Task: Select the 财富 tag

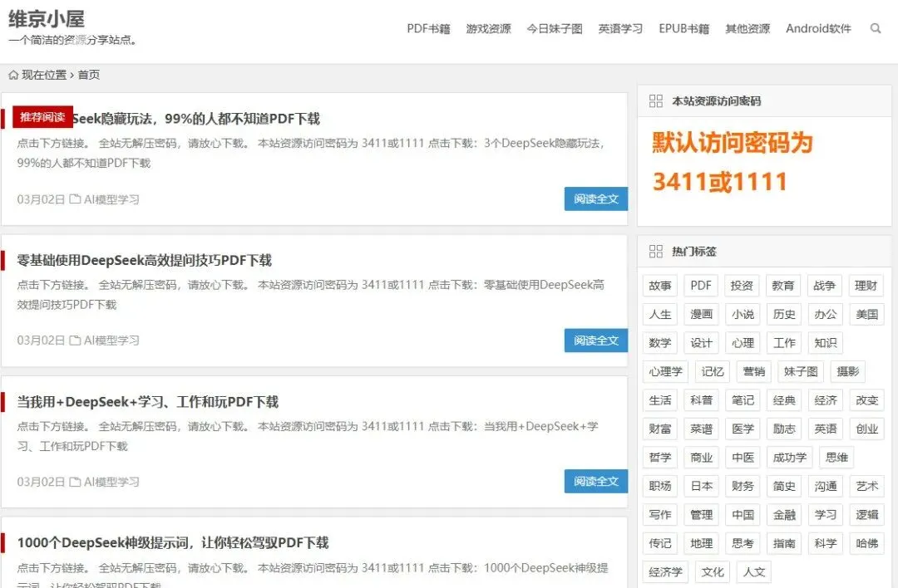Action: [659, 429]
